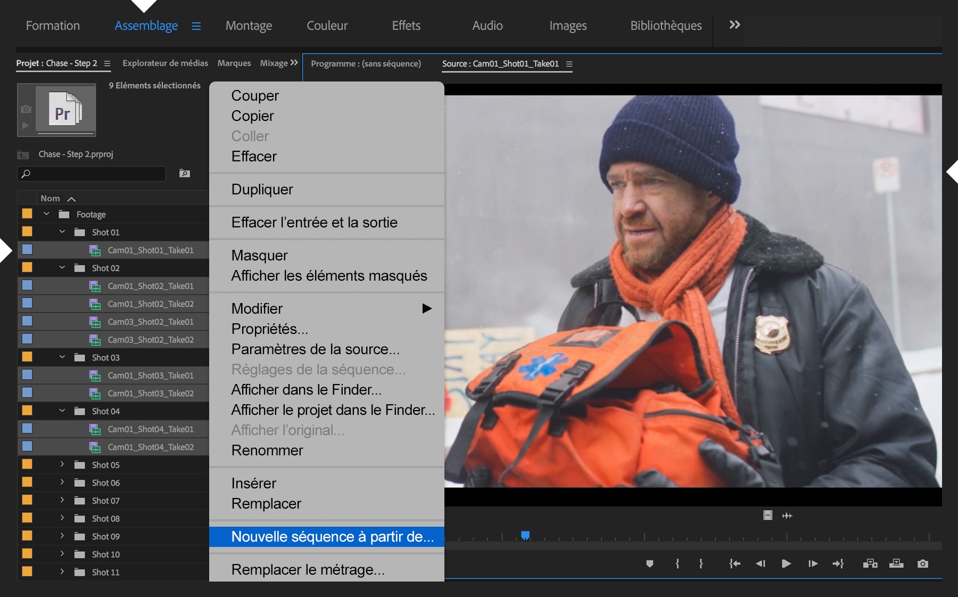Click the project search field
This screenshot has height=597, width=958.
[90, 174]
